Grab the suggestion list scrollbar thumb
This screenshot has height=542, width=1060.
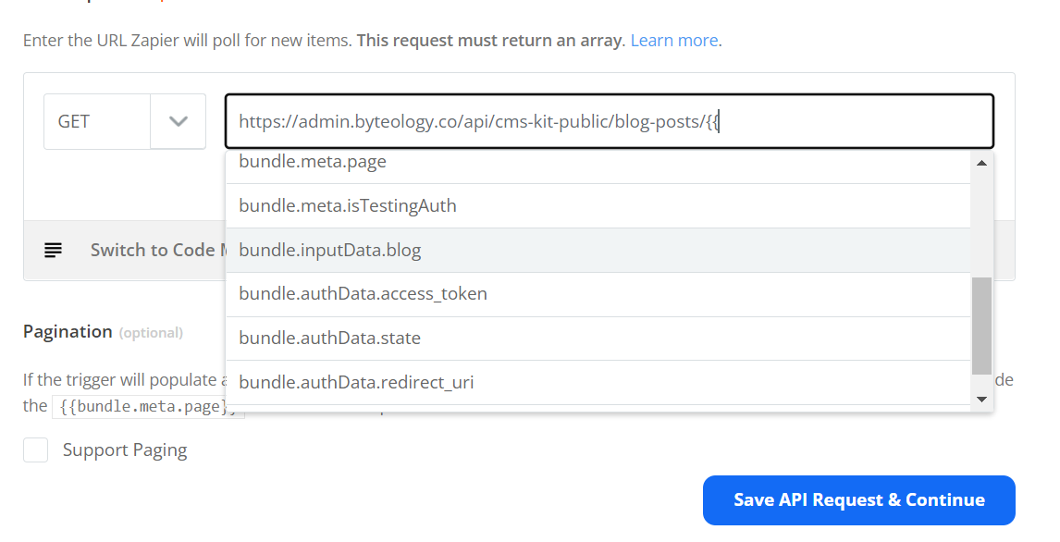[981, 326]
